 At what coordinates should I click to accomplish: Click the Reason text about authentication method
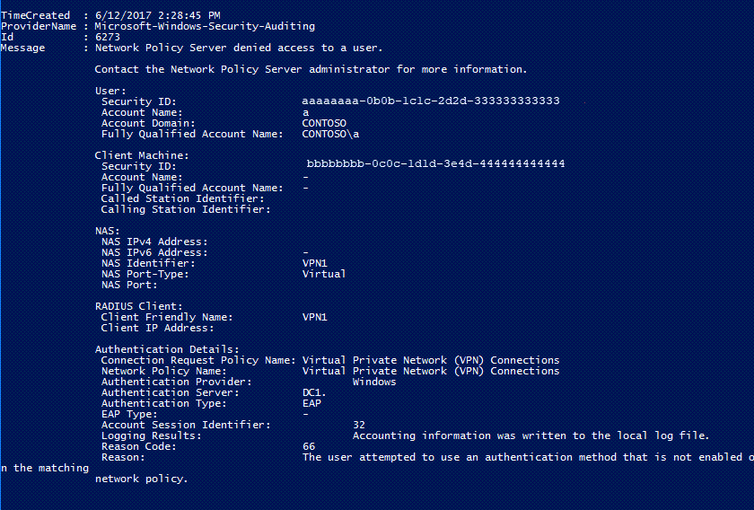528,457
